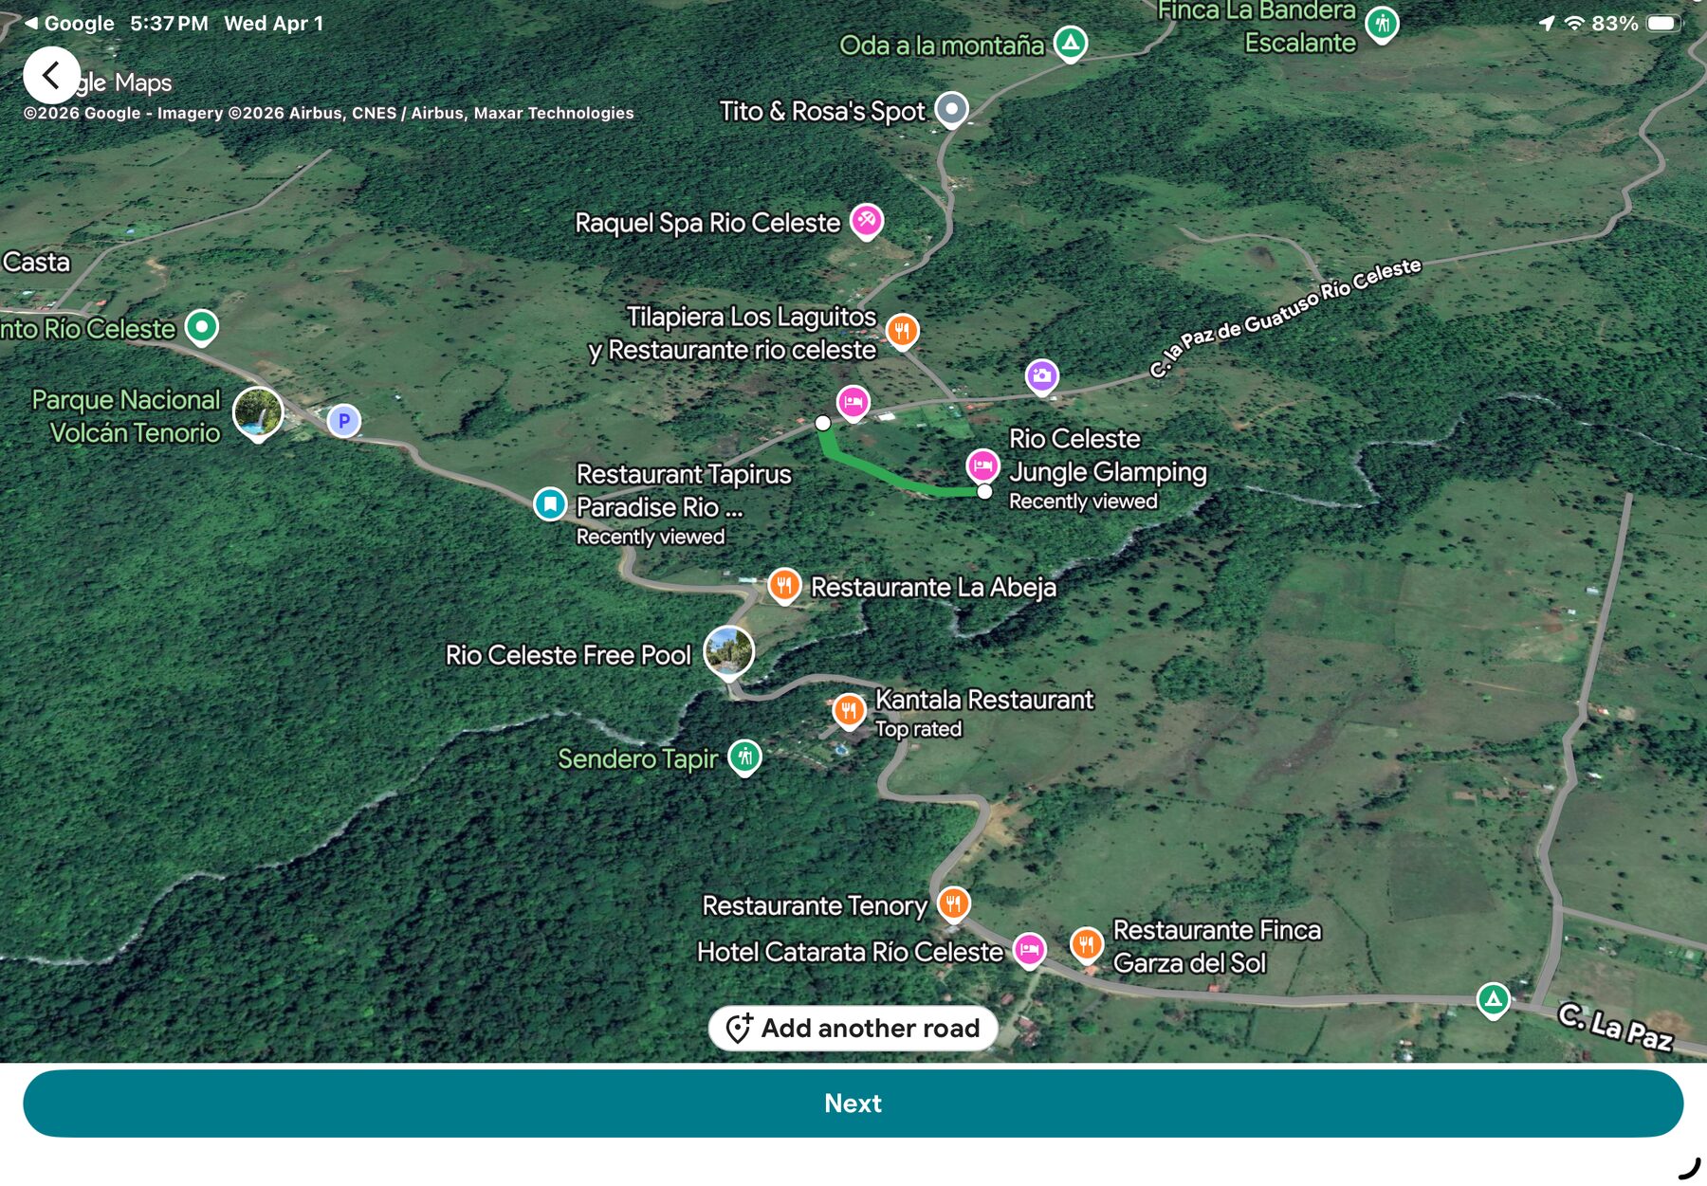Click the Add another road button

point(853,1029)
